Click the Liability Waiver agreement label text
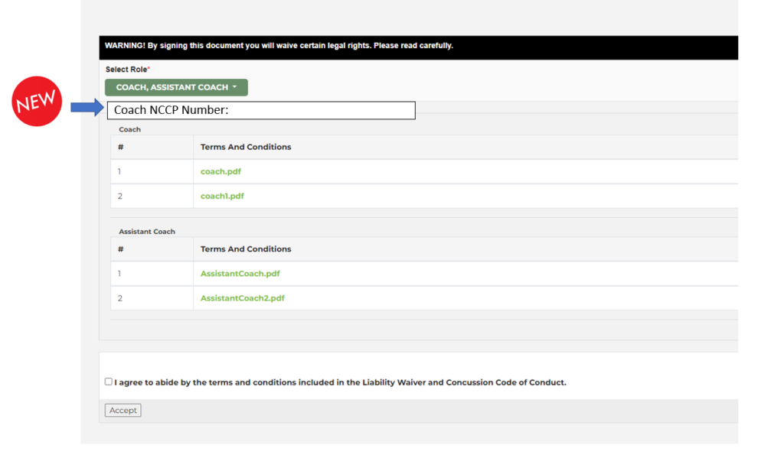The width and height of the screenshot is (784, 455). (x=340, y=382)
